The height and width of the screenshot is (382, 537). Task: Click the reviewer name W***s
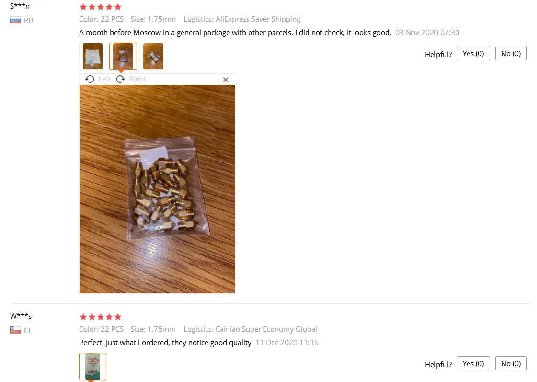21,316
